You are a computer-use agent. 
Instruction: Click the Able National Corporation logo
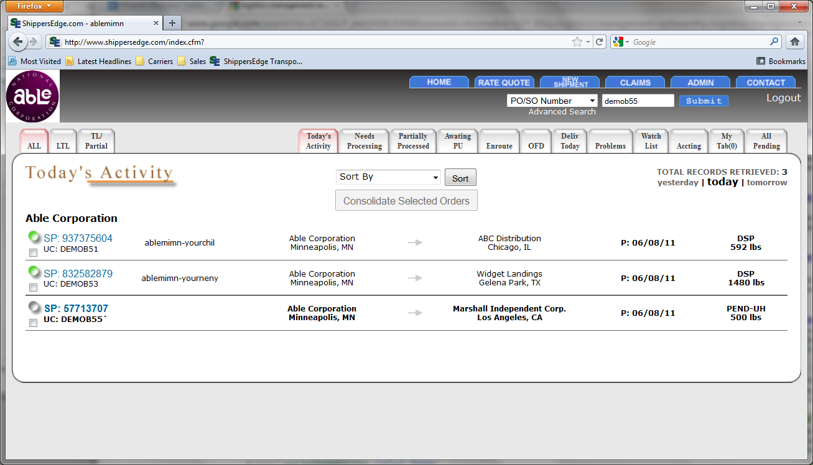(x=32, y=96)
